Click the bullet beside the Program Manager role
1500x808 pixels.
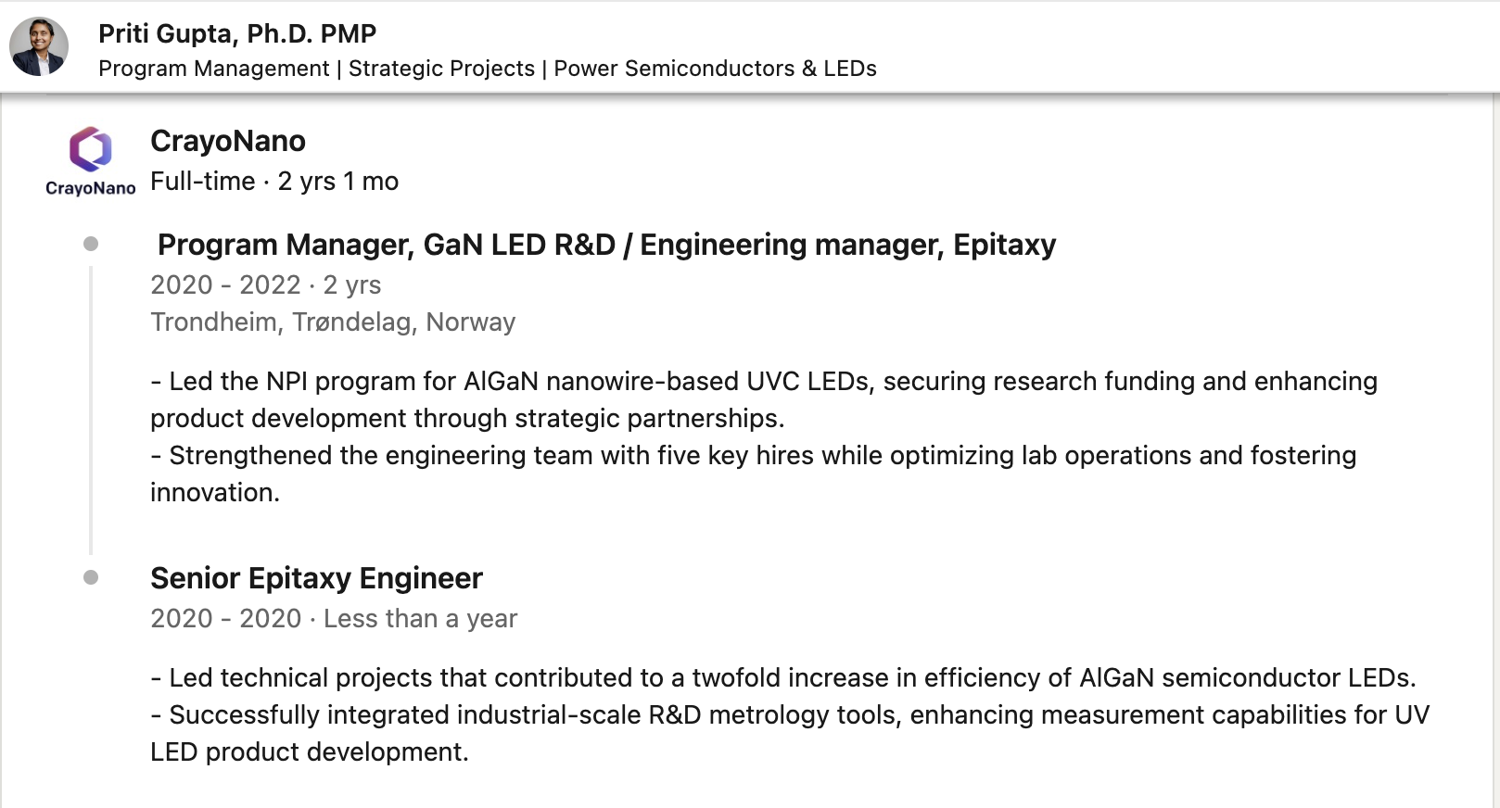click(91, 244)
